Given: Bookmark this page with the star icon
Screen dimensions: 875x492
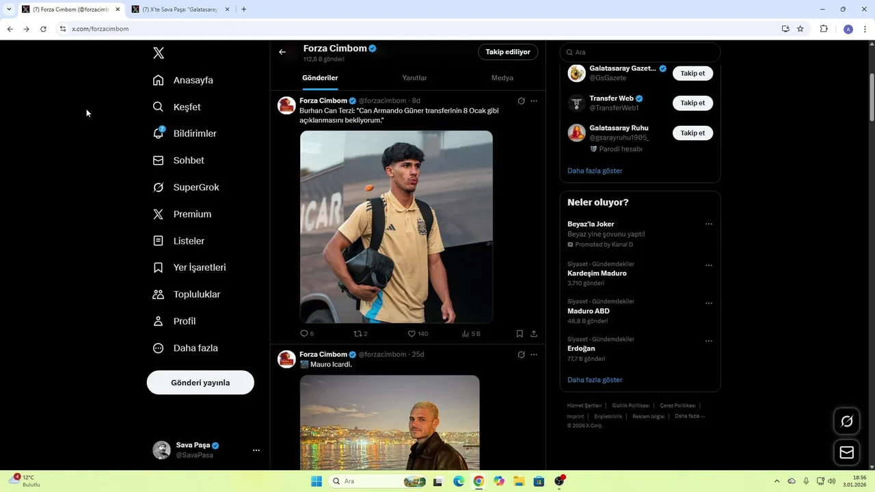Looking at the screenshot, I should click(800, 29).
